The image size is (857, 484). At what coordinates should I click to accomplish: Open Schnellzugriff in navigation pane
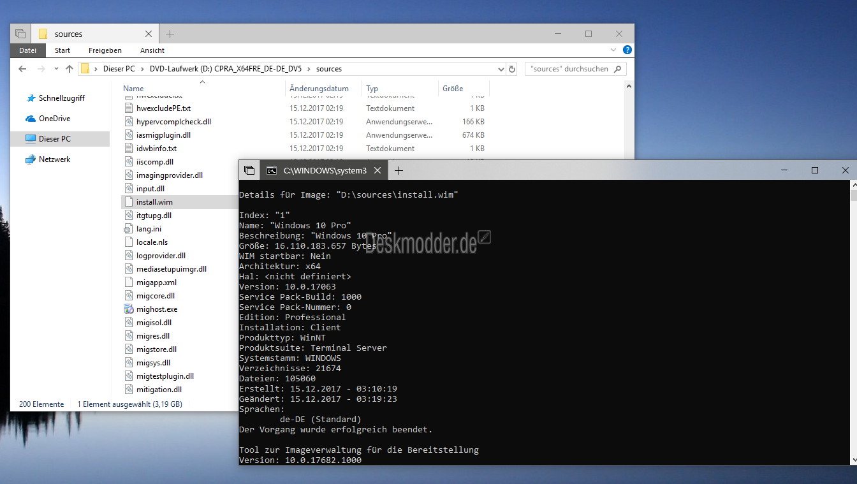(x=61, y=98)
